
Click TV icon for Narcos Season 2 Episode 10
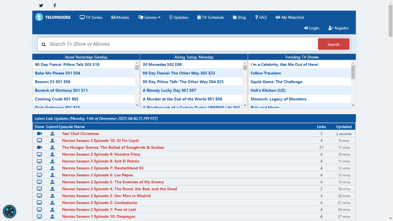(x=39, y=140)
